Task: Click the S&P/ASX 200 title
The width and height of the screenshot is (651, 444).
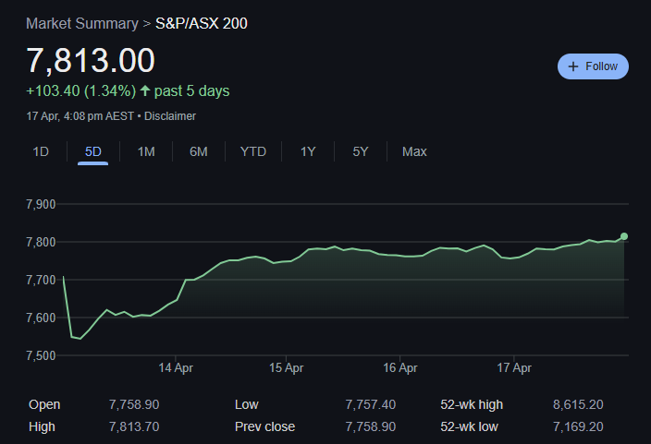Action: point(202,24)
